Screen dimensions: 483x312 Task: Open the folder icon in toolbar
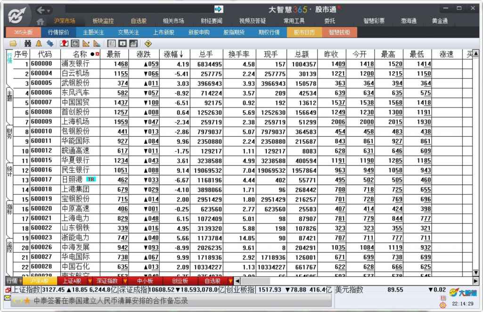[13, 44]
